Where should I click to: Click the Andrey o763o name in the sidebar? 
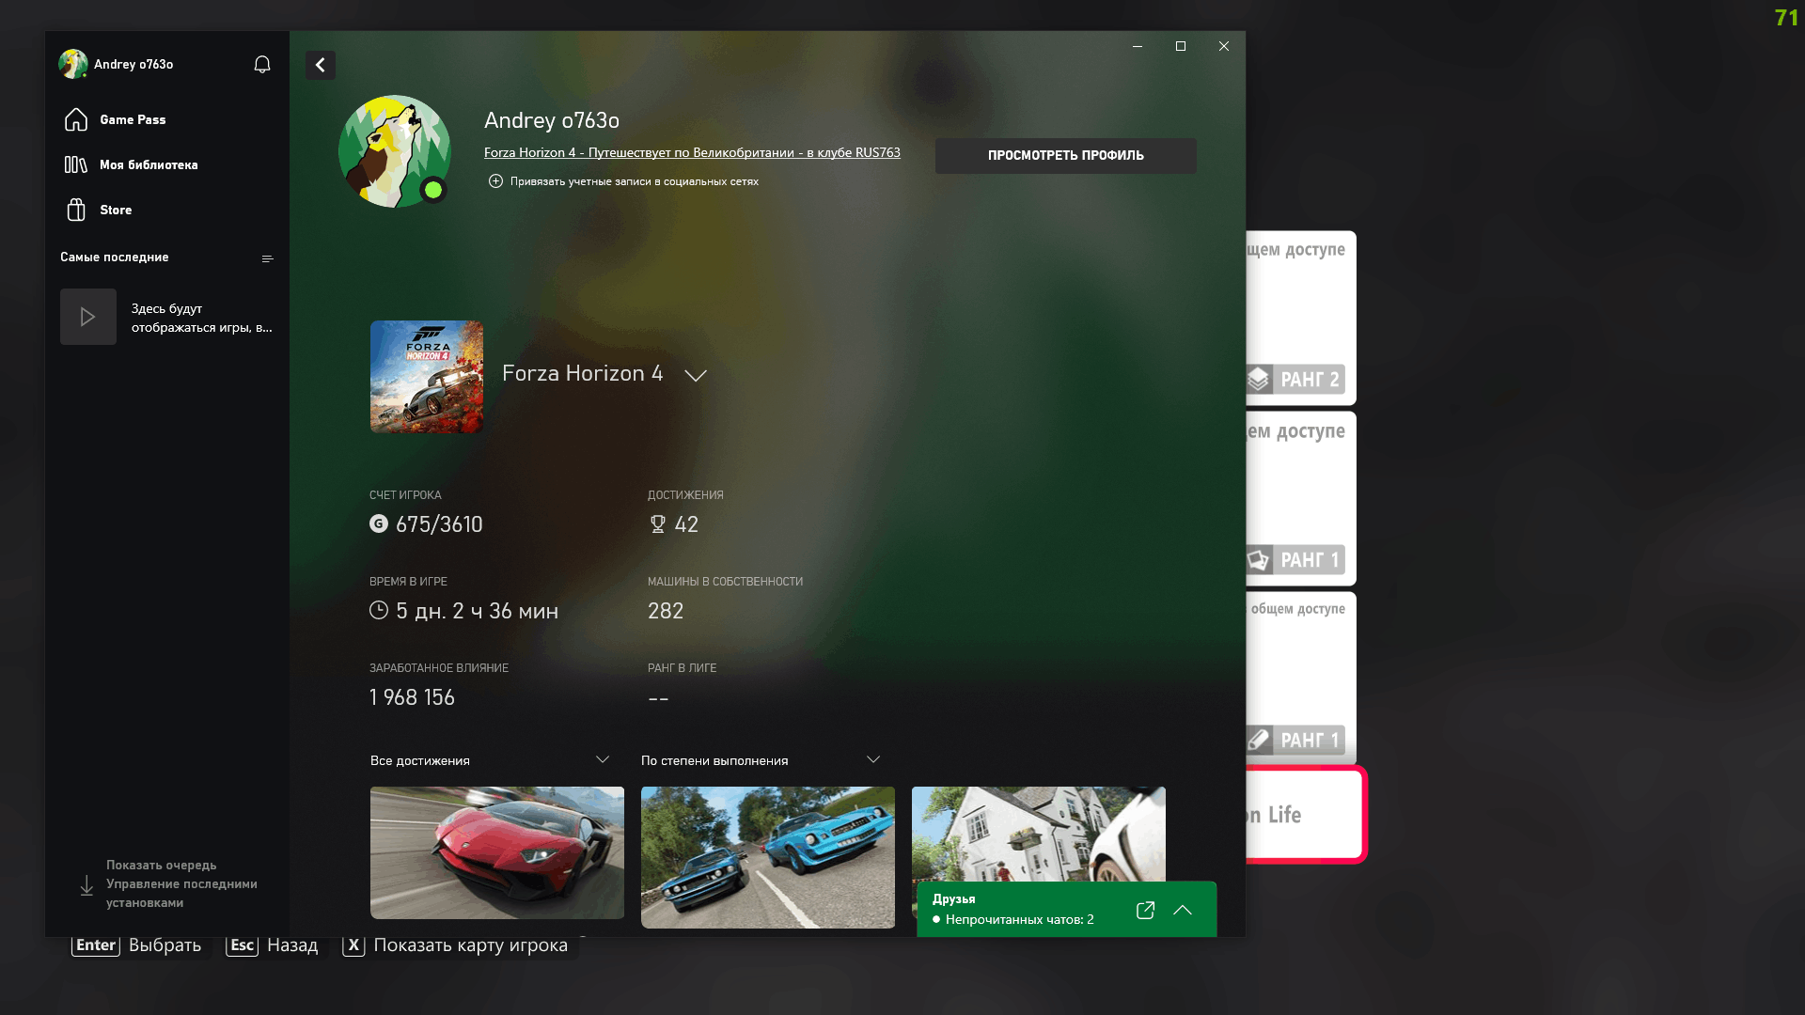pos(133,64)
